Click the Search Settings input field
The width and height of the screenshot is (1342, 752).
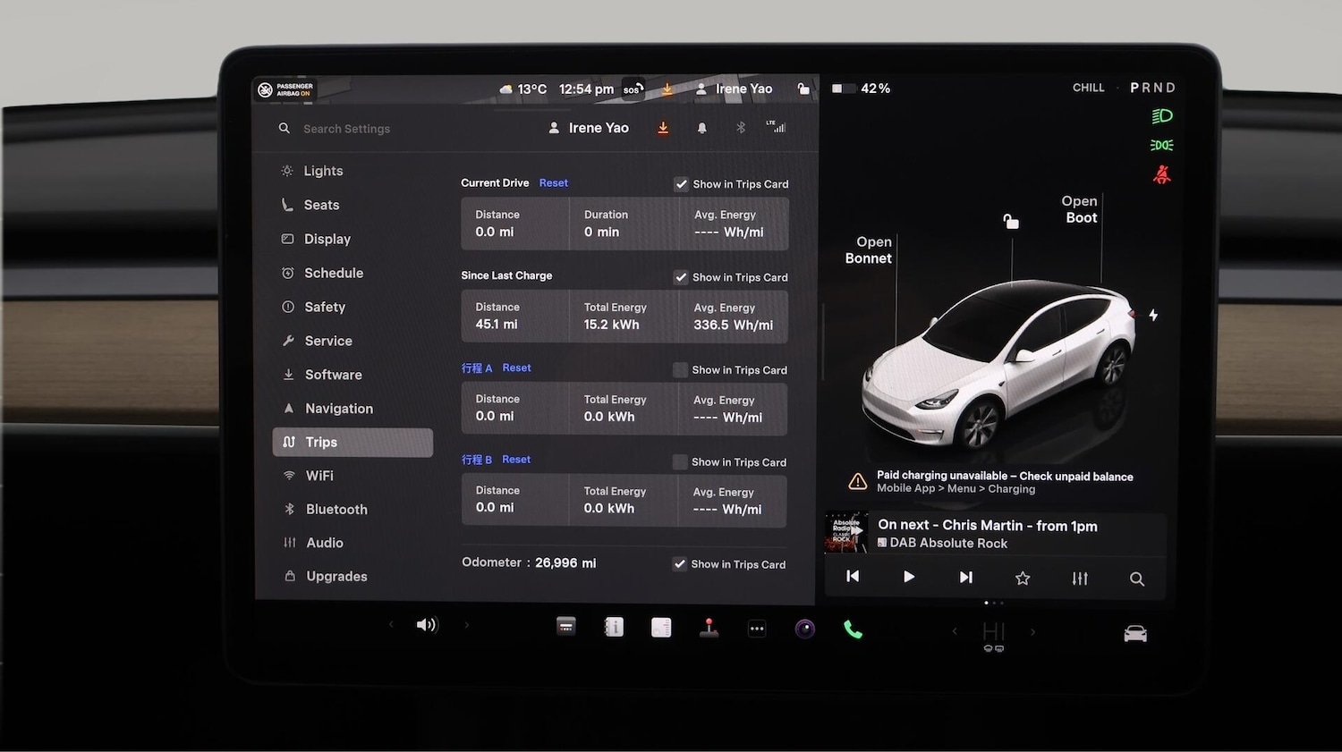click(346, 128)
